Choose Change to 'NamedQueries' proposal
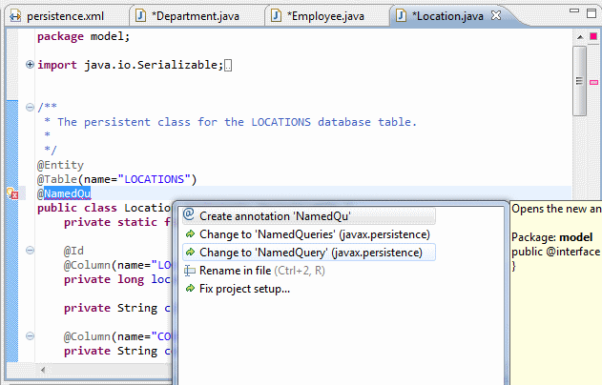Image resolution: width=602 pixels, height=385 pixels. tap(309, 234)
